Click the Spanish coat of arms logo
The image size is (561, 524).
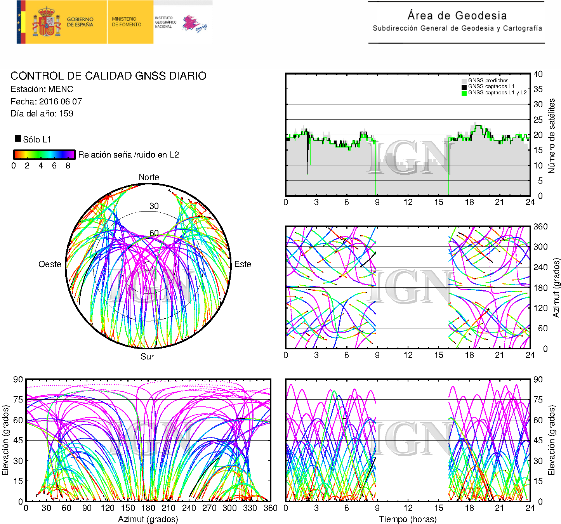click(x=46, y=22)
